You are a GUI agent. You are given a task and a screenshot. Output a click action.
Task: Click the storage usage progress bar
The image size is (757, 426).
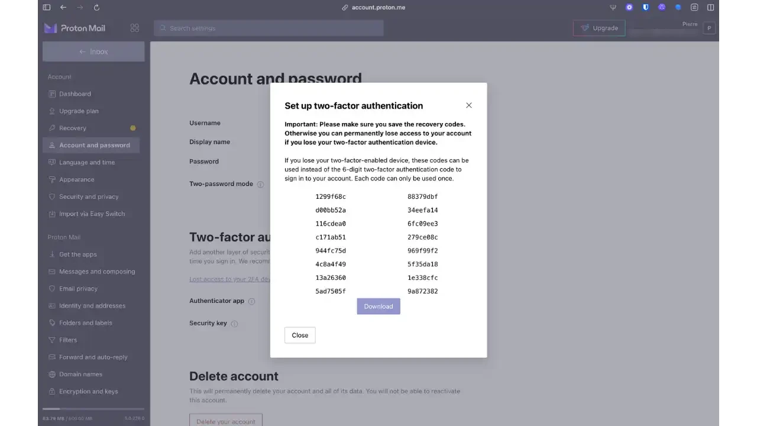pyautogui.click(x=93, y=408)
